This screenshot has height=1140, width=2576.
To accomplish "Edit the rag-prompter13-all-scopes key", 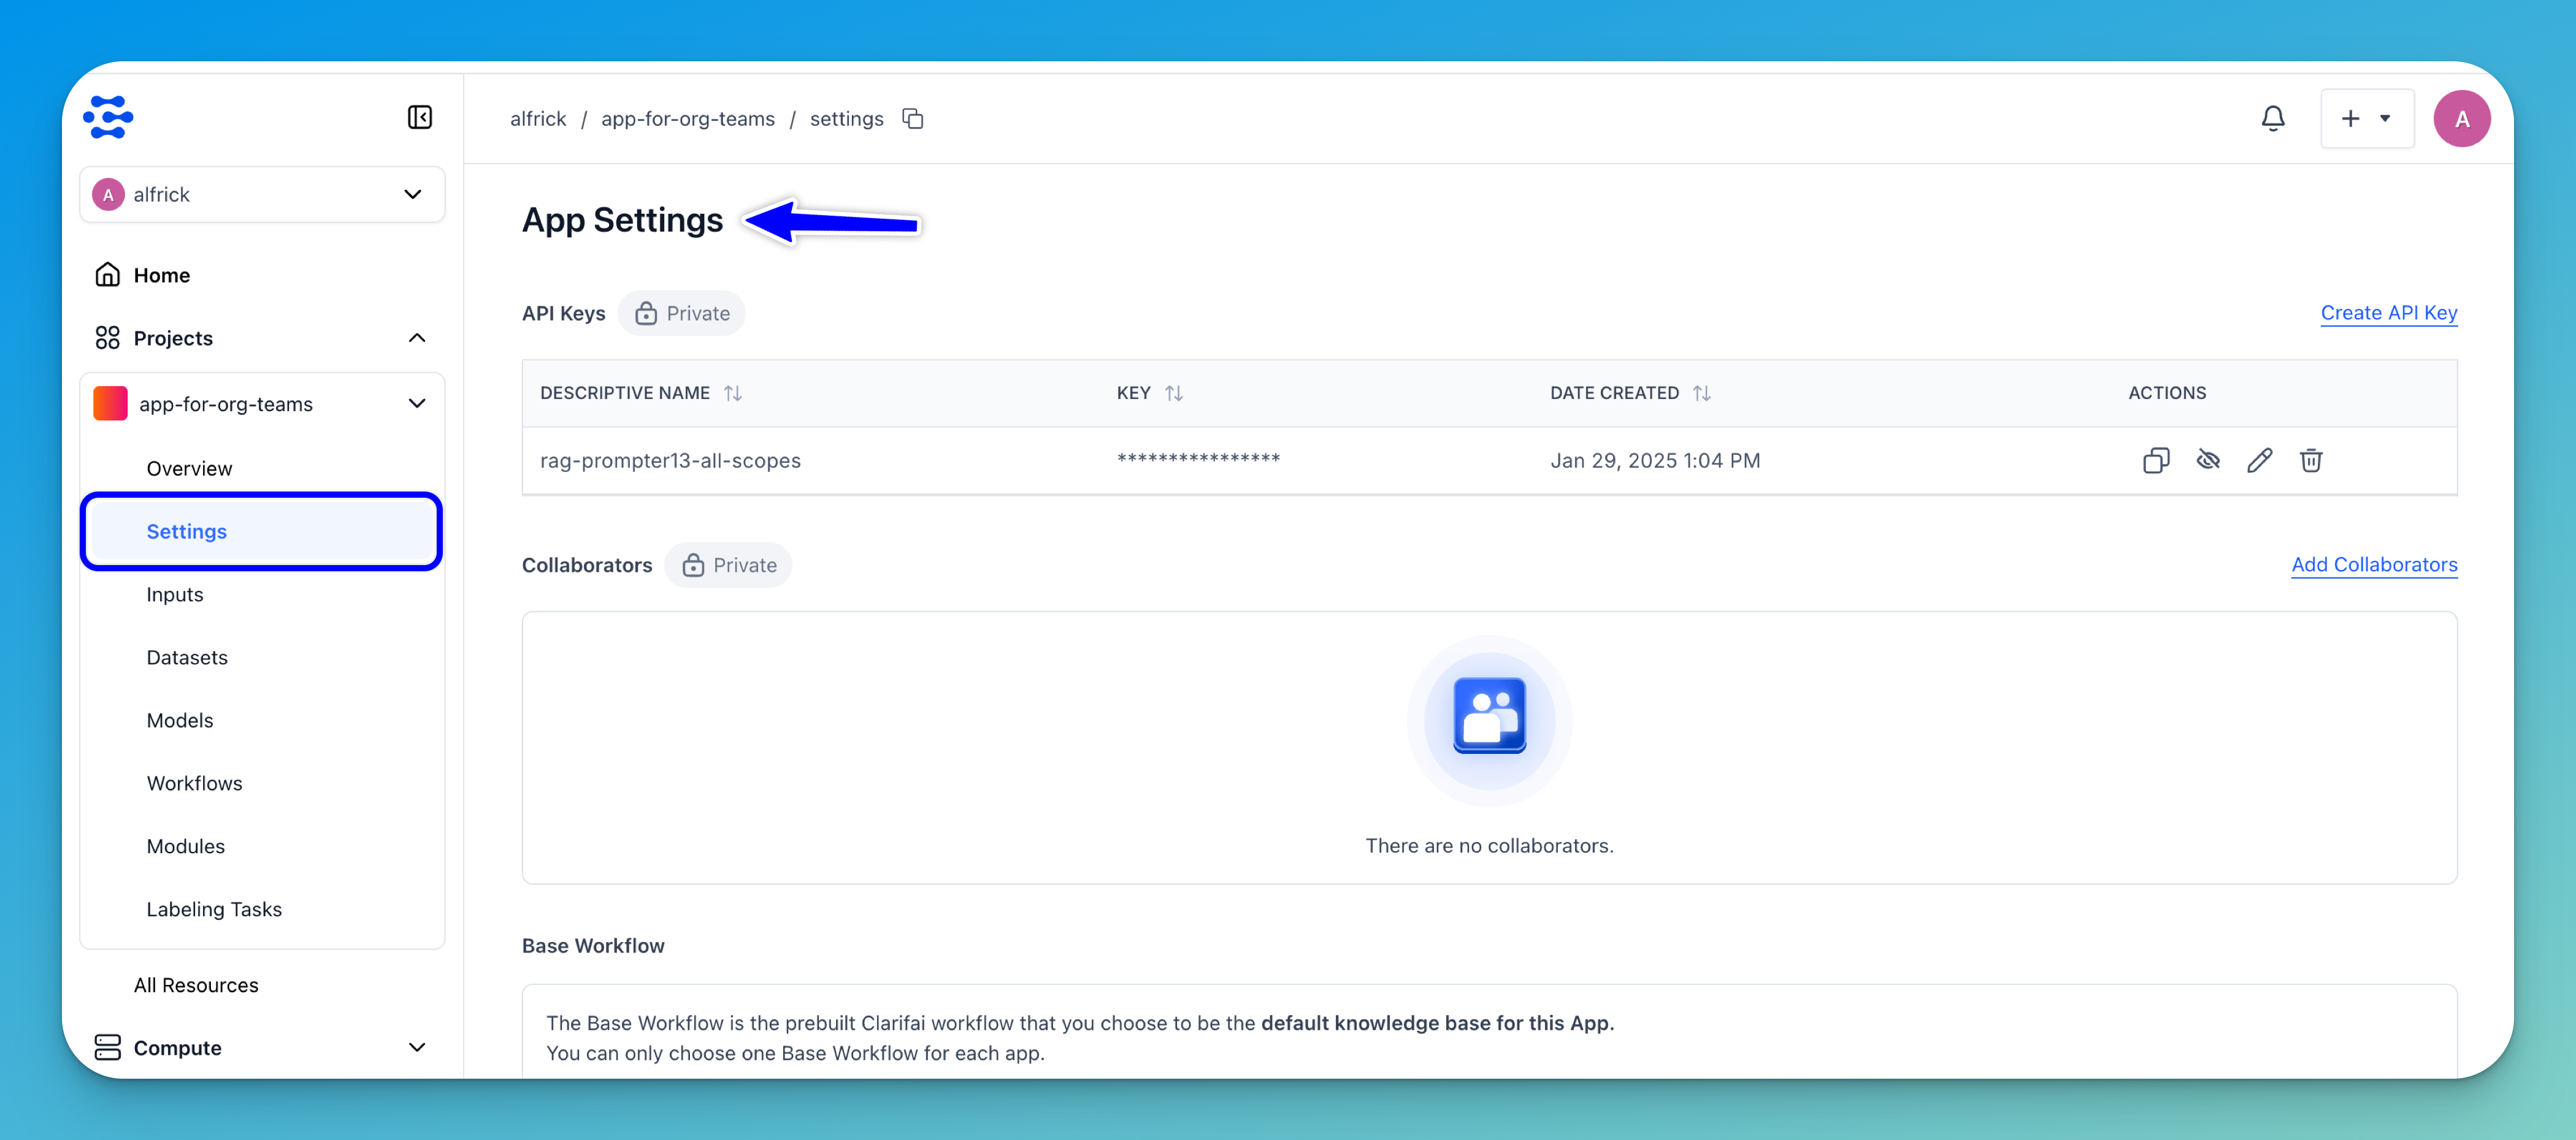I will coord(2259,460).
